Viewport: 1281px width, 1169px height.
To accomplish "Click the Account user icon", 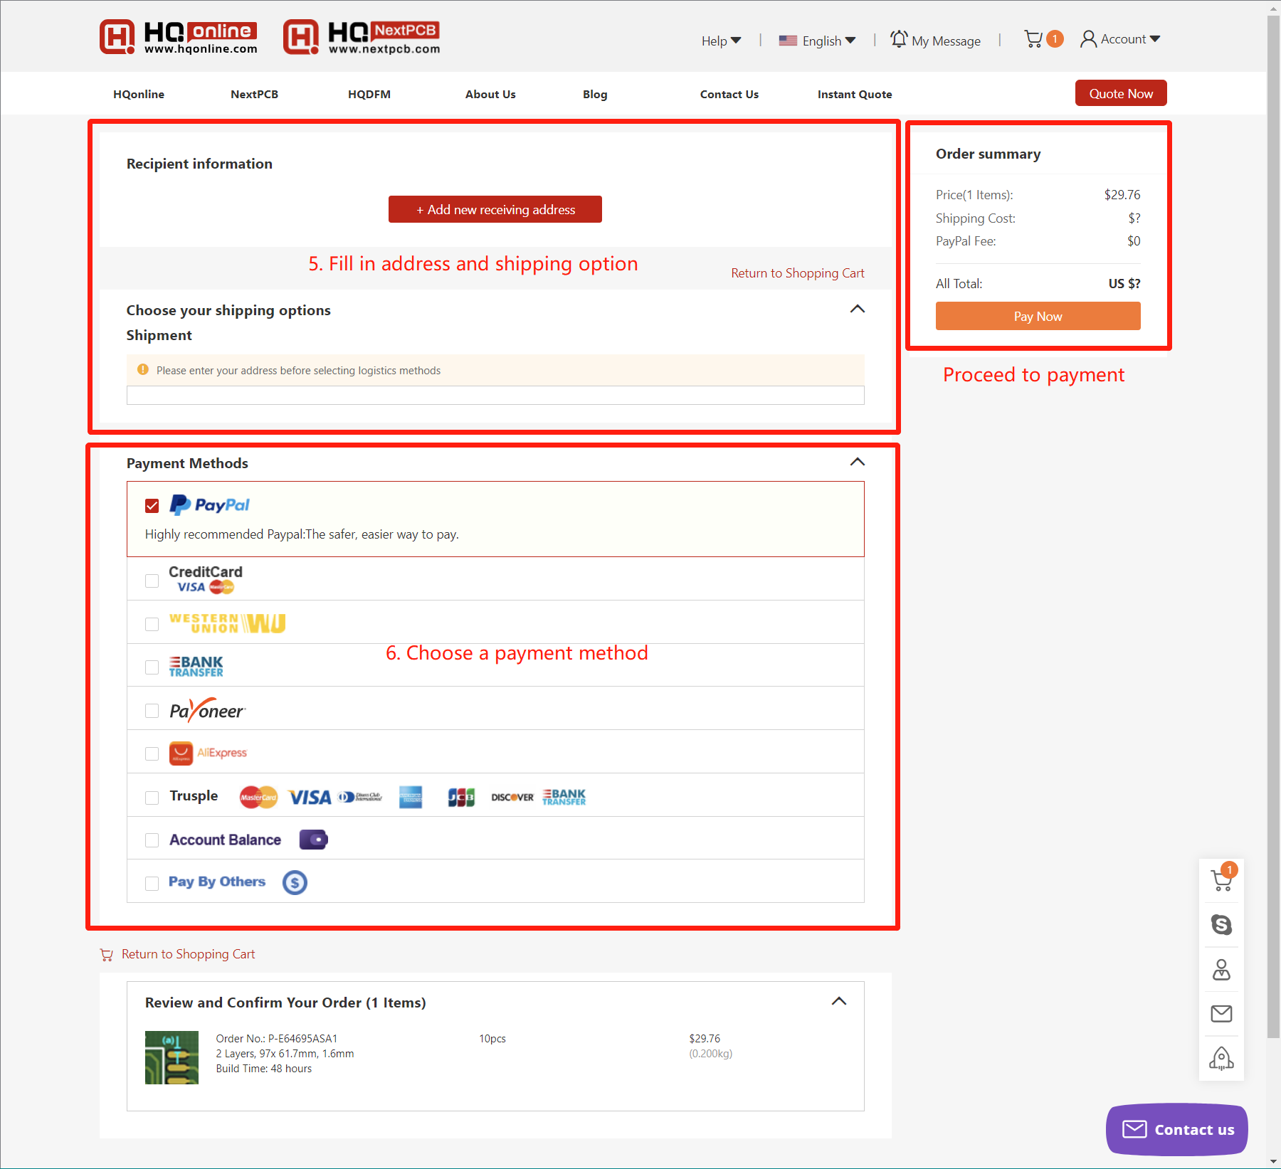I will tap(1088, 39).
